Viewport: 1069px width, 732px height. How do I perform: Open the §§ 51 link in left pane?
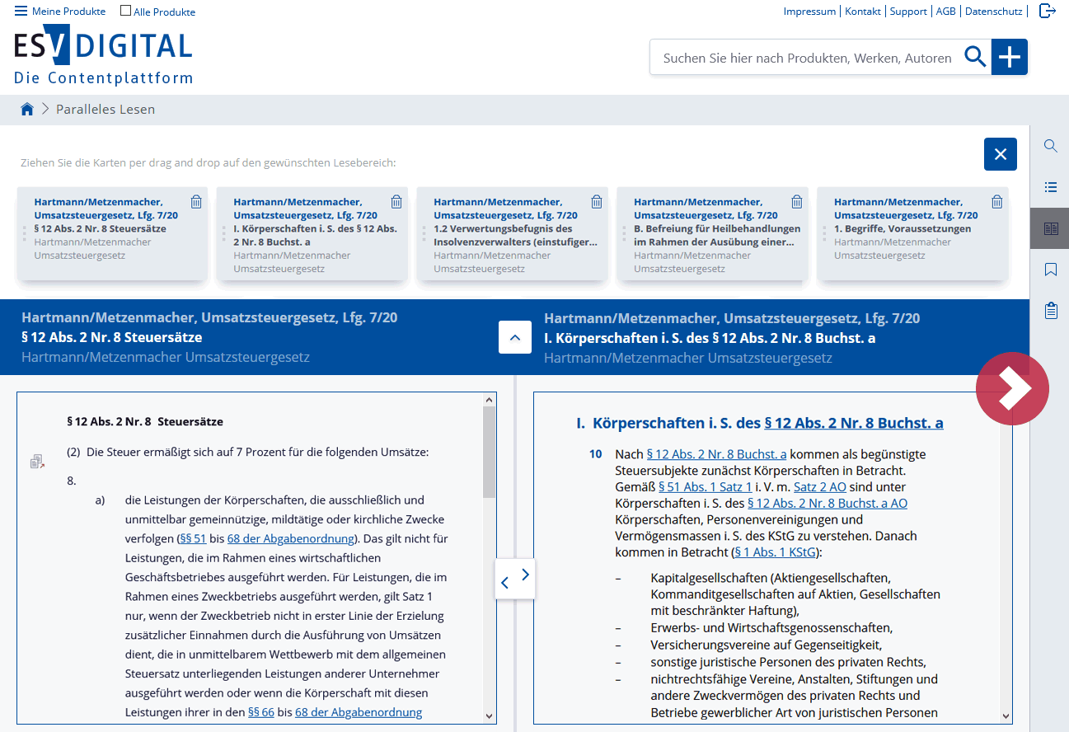pyautogui.click(x=193, y=539)
